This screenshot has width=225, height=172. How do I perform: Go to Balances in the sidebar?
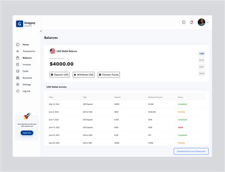click(x=27, y=58)
